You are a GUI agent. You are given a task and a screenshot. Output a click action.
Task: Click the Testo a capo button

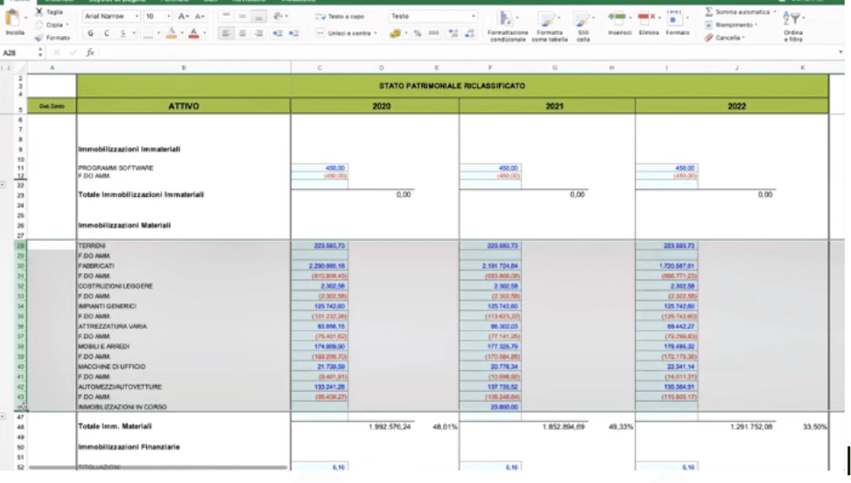click(x=342, y=17)
